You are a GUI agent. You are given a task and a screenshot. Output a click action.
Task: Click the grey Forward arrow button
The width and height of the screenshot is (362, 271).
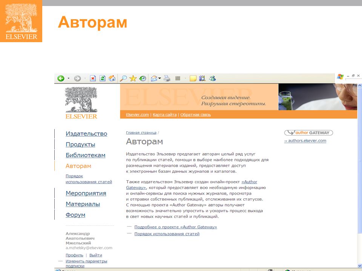point(77,78)
